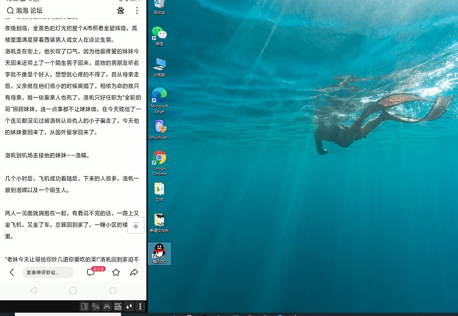Open comments via the 抢沙发 bubble icon
The height and width of the screenshot is (316, 458).
click(91, 272)
